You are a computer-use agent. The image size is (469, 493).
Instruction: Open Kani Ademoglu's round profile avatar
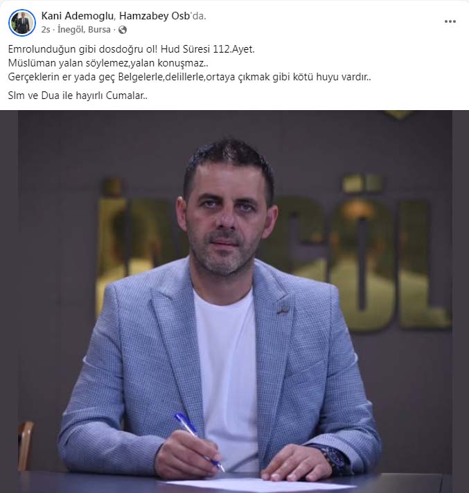click(21, 23)
